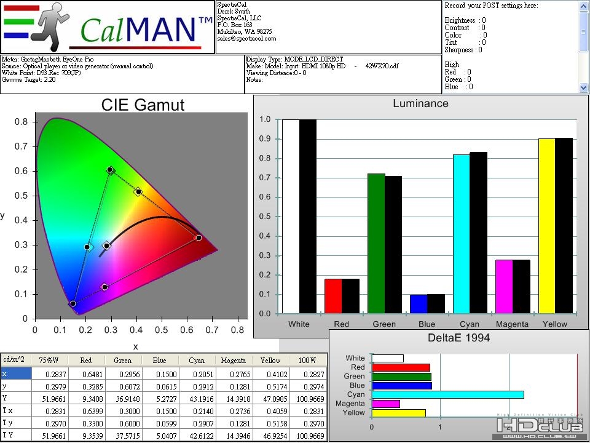Click the sales@spectracal.com email address

(x=247, y=38)
